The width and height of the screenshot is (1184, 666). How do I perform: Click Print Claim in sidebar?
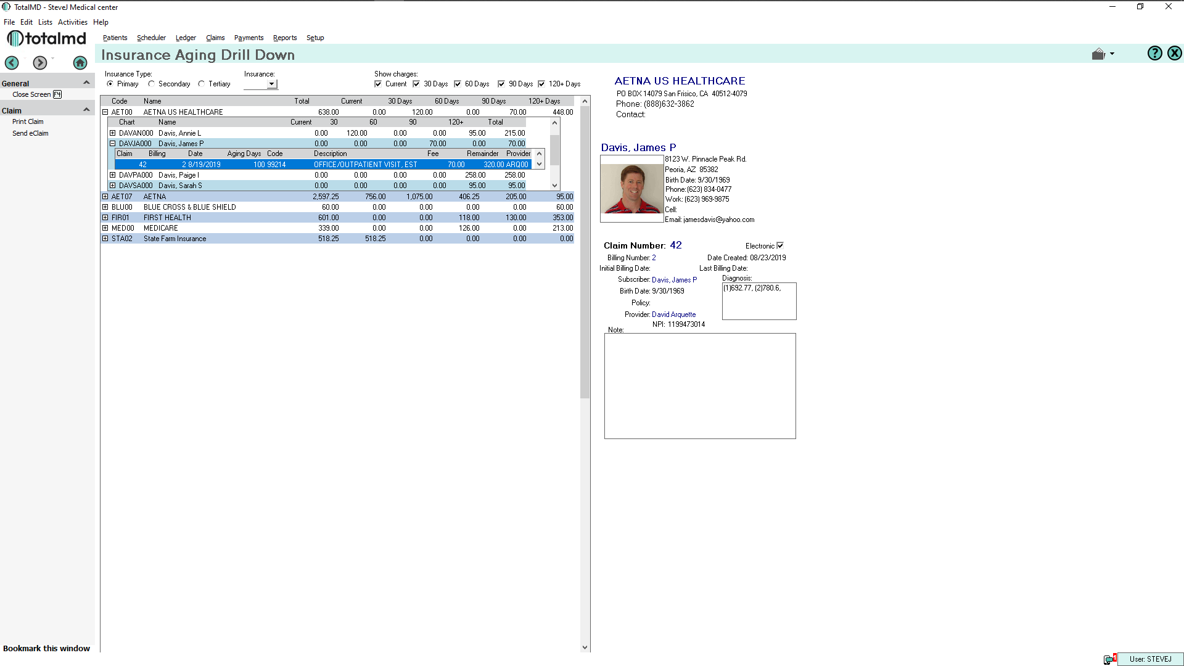coord(28,121)
